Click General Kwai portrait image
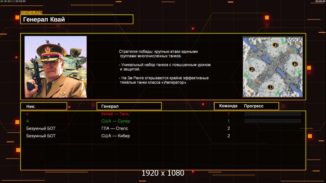Viewport: 326px width, 183px height. [56, 67]
